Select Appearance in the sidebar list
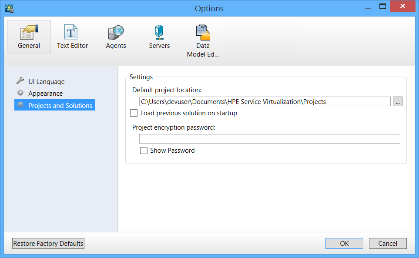Screen dimensions: 419x258 click(45, 94)
